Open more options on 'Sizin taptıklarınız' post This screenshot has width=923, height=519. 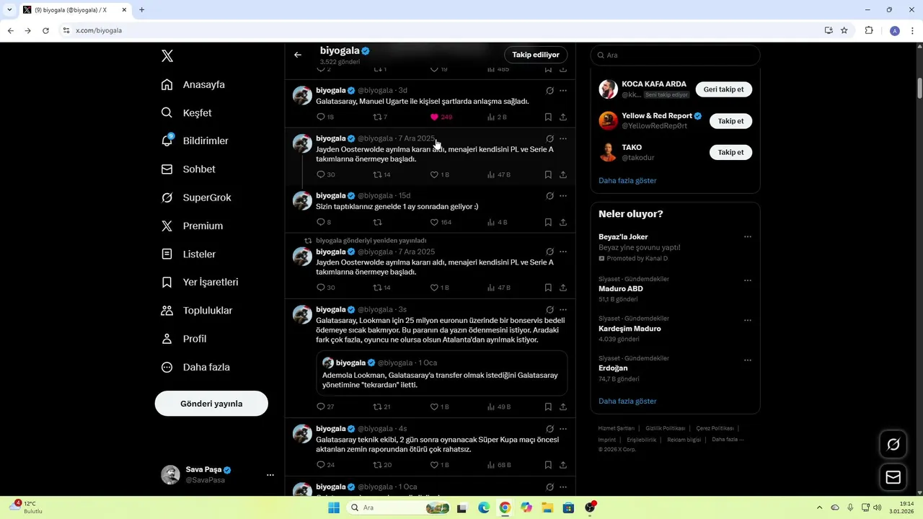click(x=563, y=195)
